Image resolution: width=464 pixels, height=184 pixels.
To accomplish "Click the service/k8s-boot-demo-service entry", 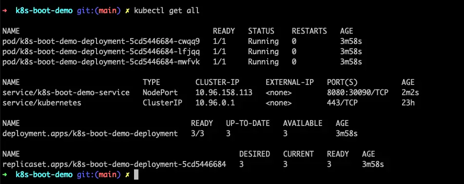I will 66,93.
